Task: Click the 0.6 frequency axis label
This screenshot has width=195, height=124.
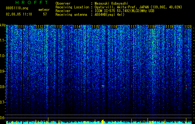Action: click(2, 118)
